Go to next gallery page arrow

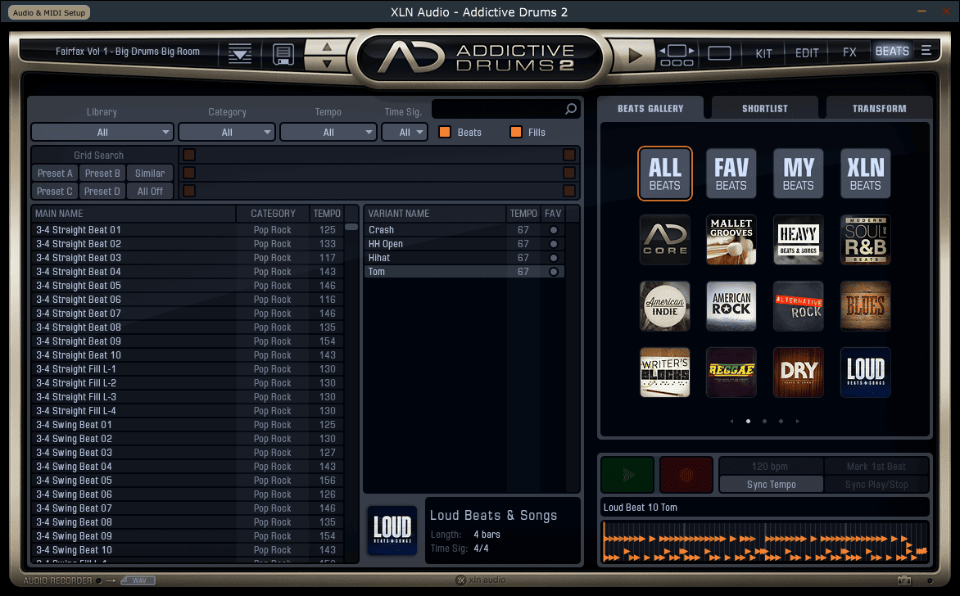pyautogui.click(x=797, y=421)
